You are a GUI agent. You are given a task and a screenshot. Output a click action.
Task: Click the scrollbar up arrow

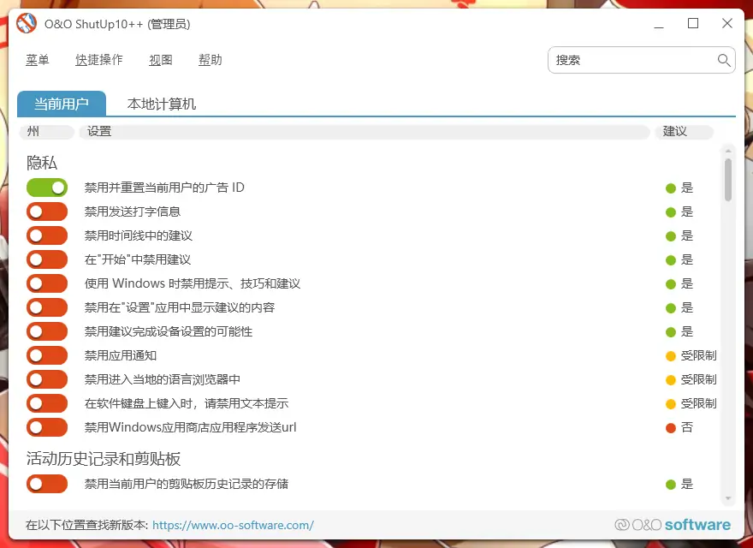click(x=728, y=151)
